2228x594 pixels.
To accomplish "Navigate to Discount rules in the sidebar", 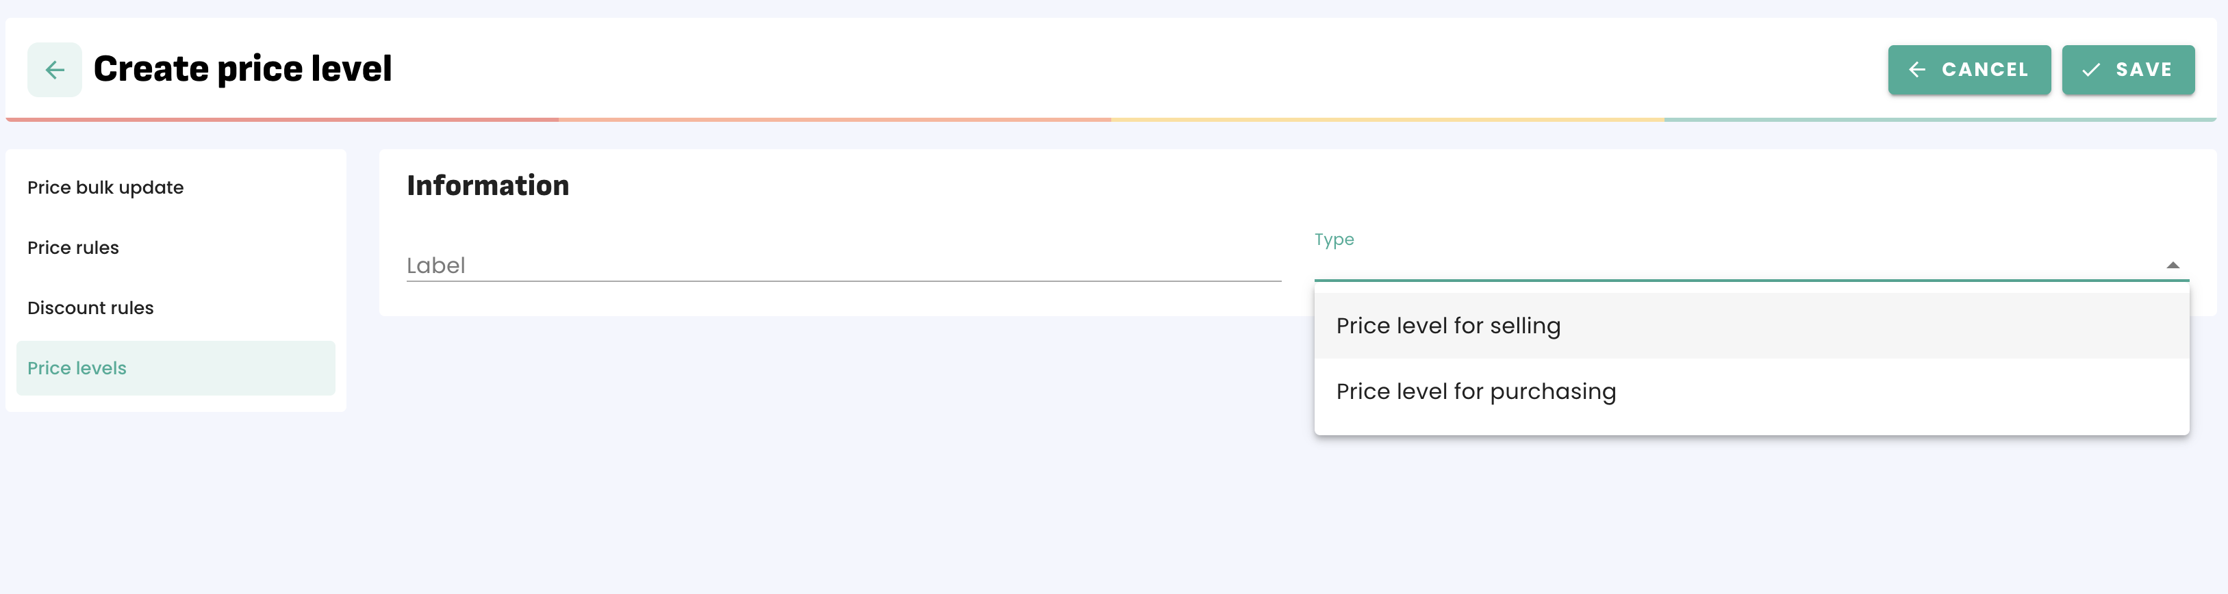I will tap(91, 308).
